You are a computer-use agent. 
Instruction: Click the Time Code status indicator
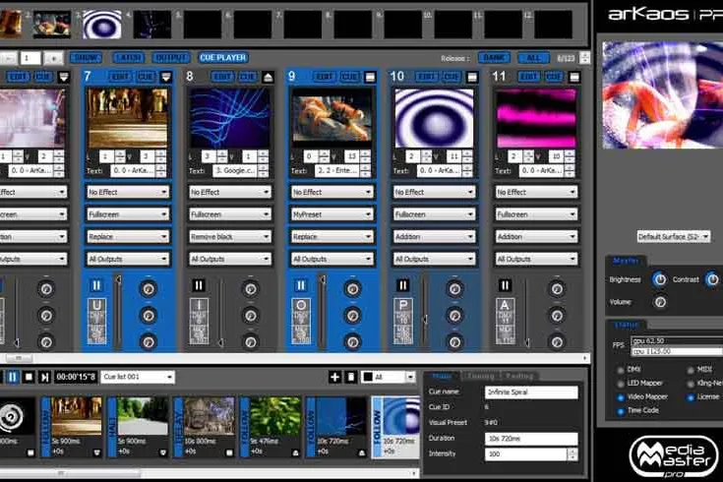(620, 410)
